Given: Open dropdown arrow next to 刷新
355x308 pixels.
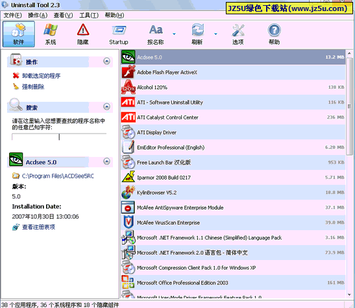Looking at the screenshot, I should point(215,34).
